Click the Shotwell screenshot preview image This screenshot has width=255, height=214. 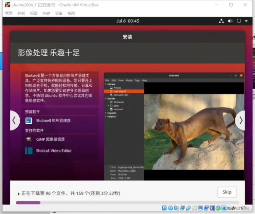point(174,127)
